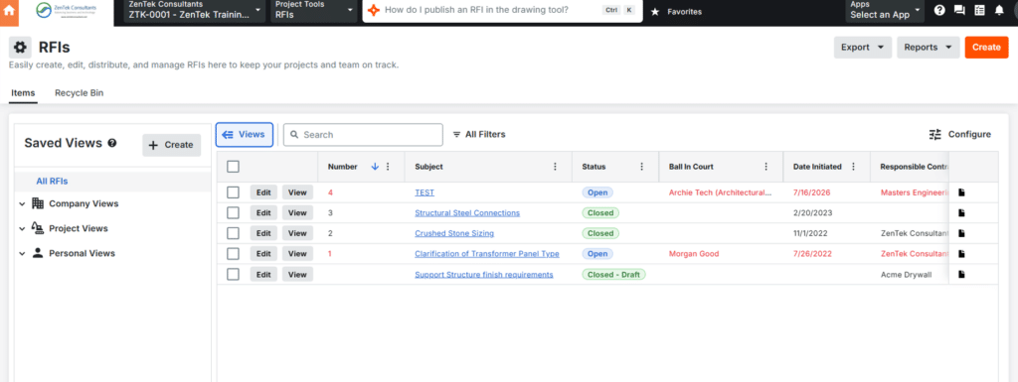Screen dimensions: 1018x382
Task: Toggle the Views panel button
Action: (x=245, y=135)
